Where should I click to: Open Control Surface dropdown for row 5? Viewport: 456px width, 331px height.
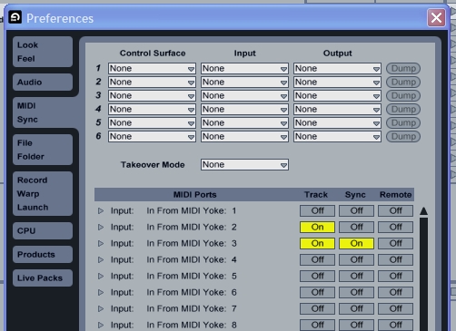(x=152, y=123)
